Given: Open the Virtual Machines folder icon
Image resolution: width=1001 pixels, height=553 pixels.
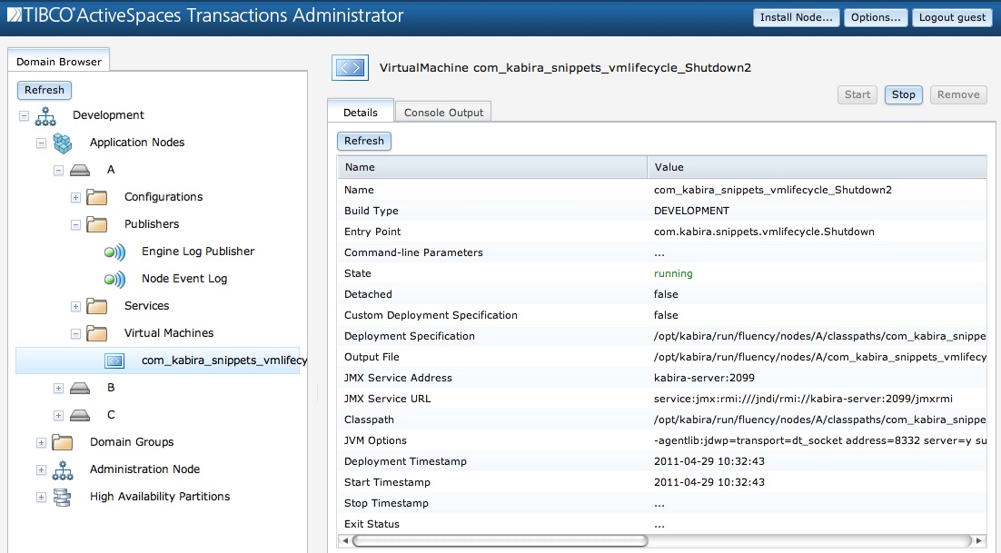Looking at the screenshot, I should tap(95, 333).
